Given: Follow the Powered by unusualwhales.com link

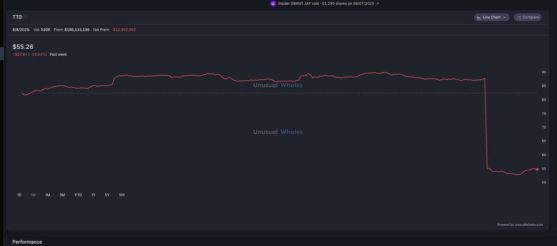Looking at the screenshot, I should 520,225.
